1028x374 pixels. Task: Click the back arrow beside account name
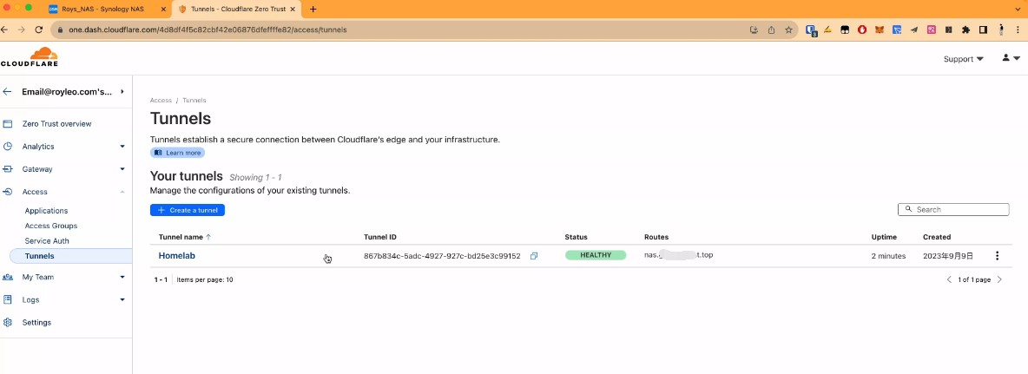coord(8,91)
